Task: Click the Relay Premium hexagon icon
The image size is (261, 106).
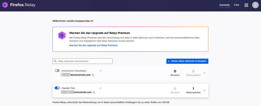Action: coord(62,35)
